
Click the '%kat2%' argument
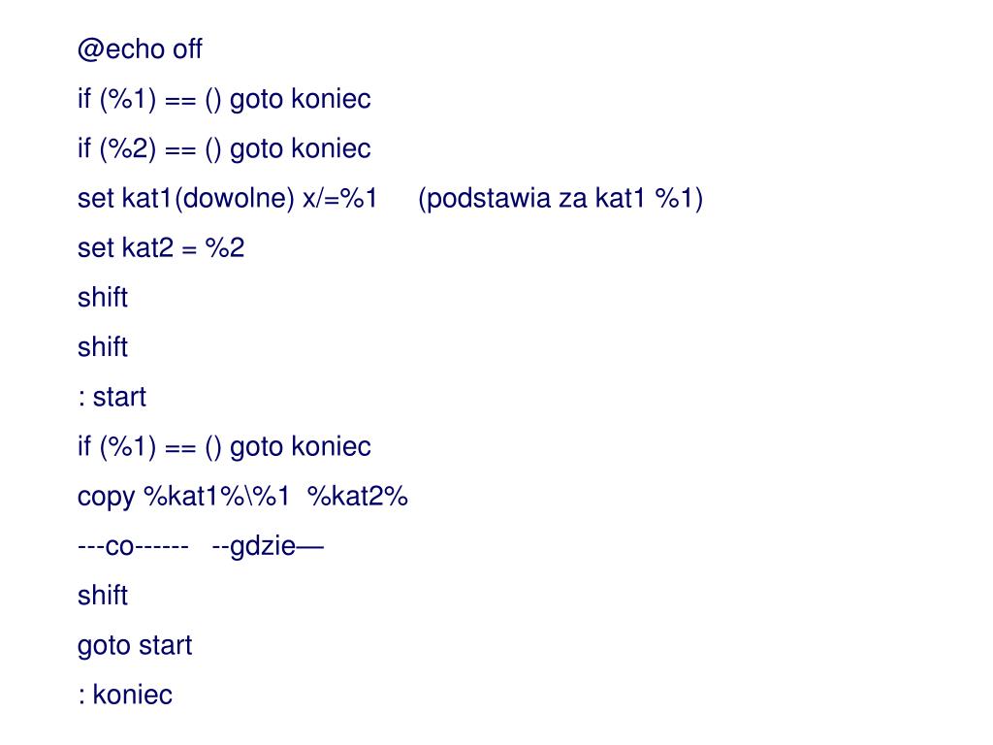[358, 496]
